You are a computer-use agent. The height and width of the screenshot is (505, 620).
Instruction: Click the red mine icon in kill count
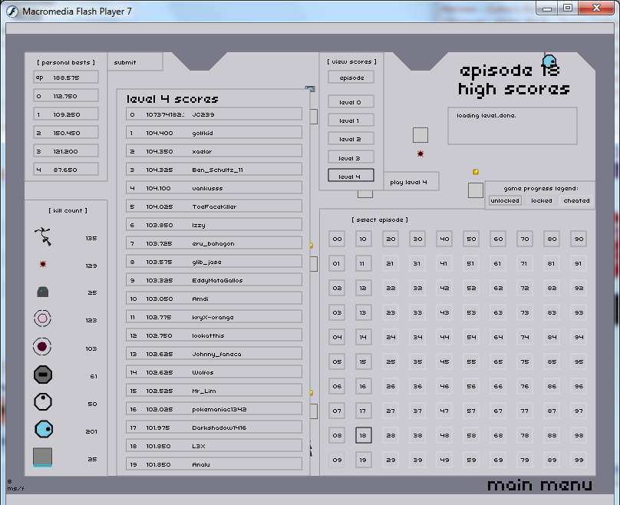tap(44, 265)
